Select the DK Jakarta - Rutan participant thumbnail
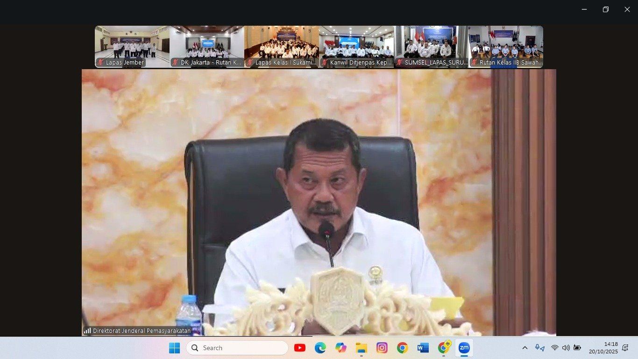This screenshot has width=638, height=359. coord(206,46)
